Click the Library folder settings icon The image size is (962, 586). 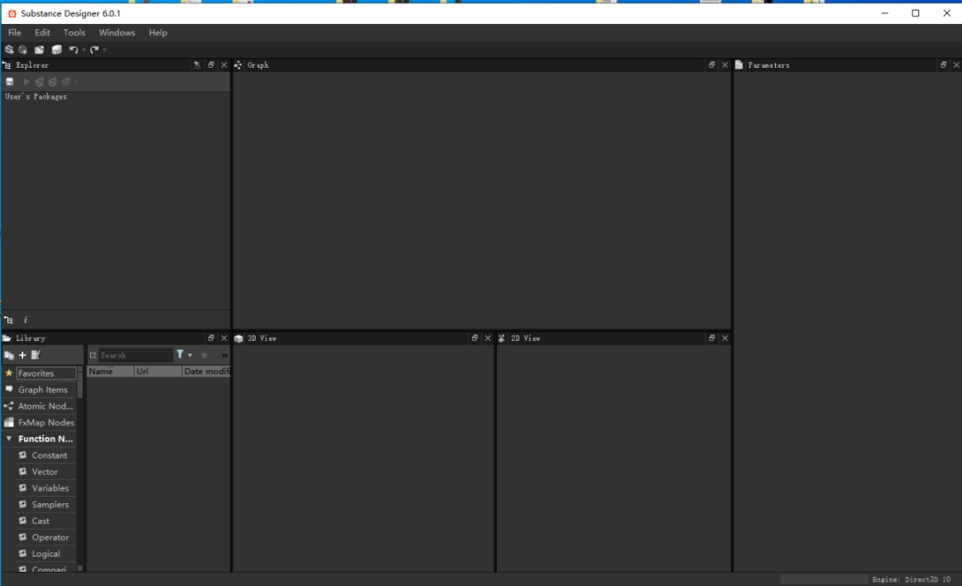point(9,355)
